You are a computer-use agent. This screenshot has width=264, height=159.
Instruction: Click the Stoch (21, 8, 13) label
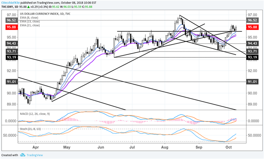[x=30, y=129]
